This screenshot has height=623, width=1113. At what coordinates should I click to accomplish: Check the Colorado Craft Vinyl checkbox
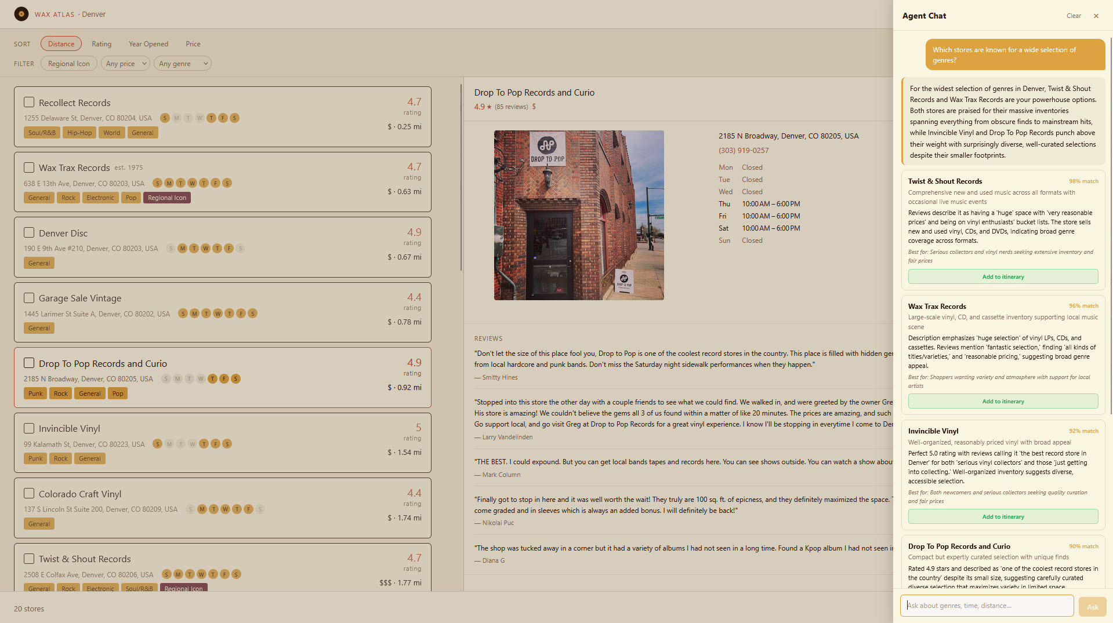(29, 493)
